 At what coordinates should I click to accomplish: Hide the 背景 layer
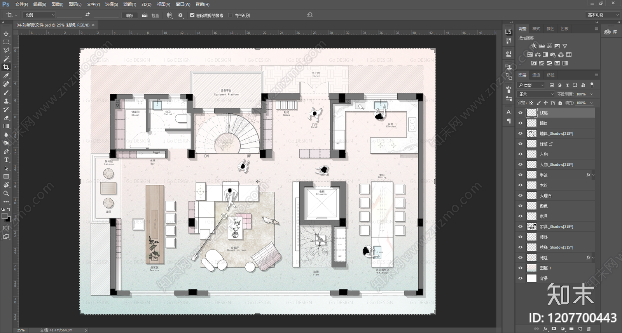tap(521, 278)
